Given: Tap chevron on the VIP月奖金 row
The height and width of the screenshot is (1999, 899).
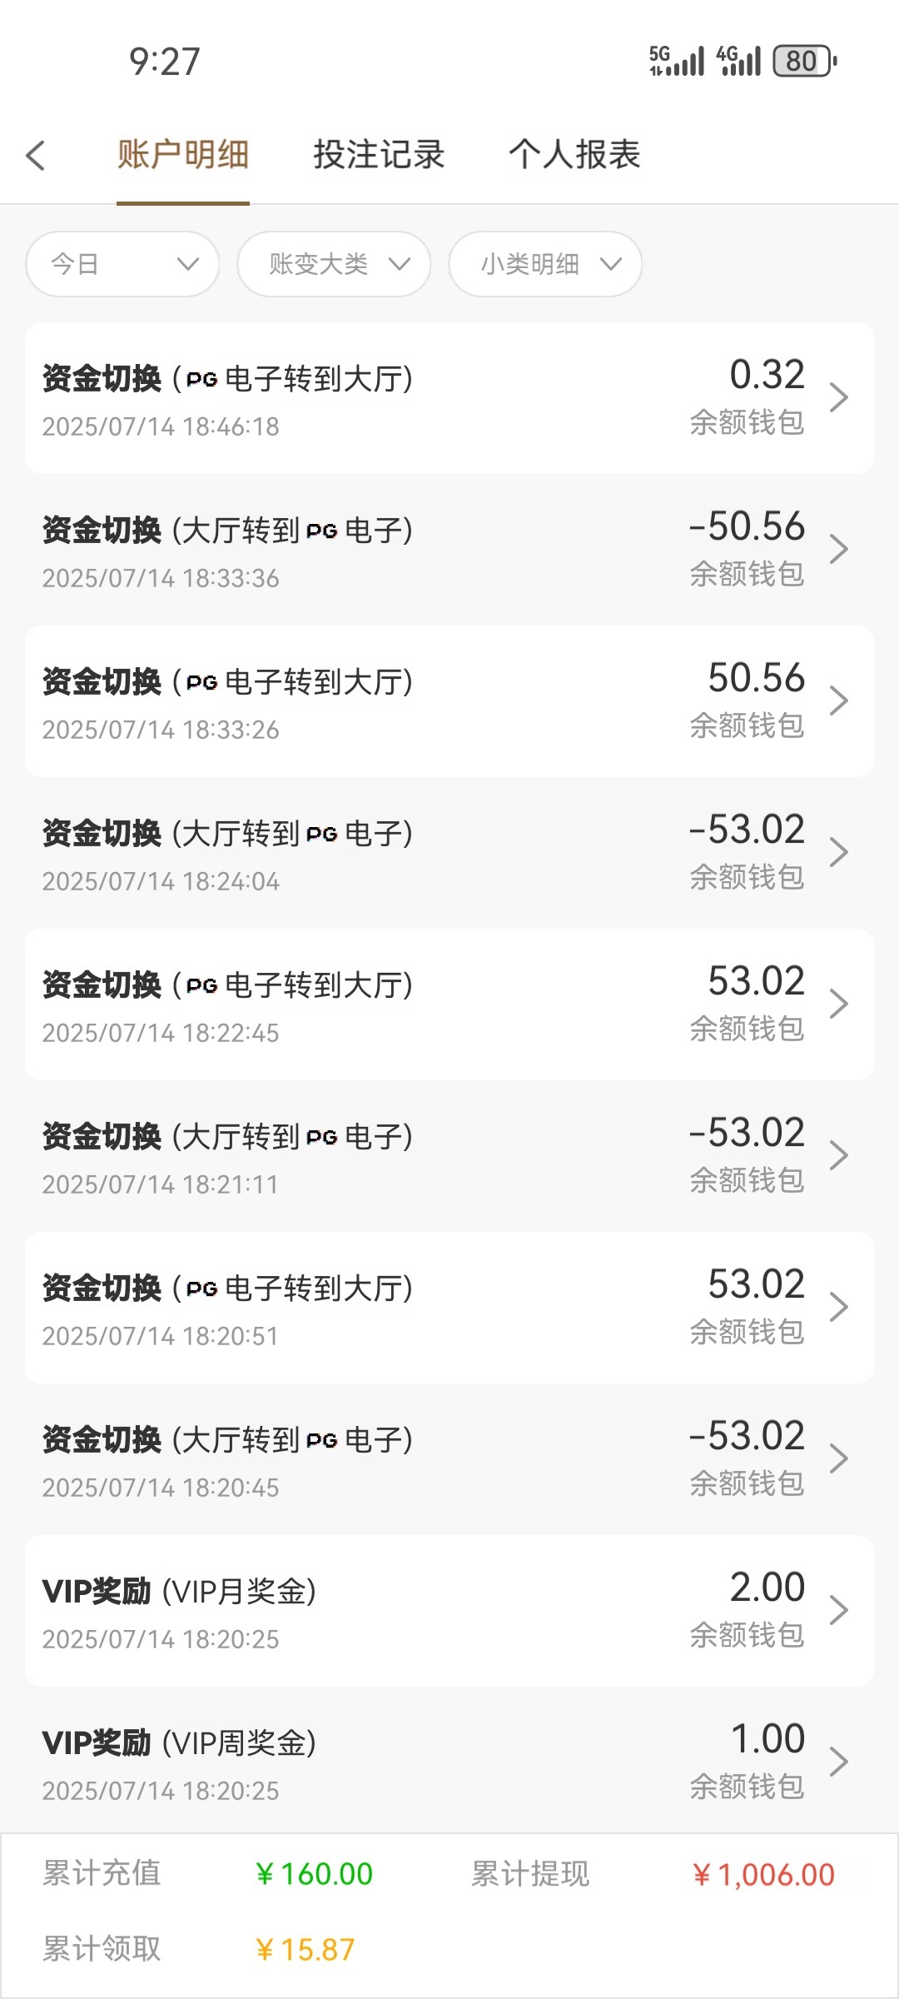Looking at the screenshot, I should (838, 1611).
